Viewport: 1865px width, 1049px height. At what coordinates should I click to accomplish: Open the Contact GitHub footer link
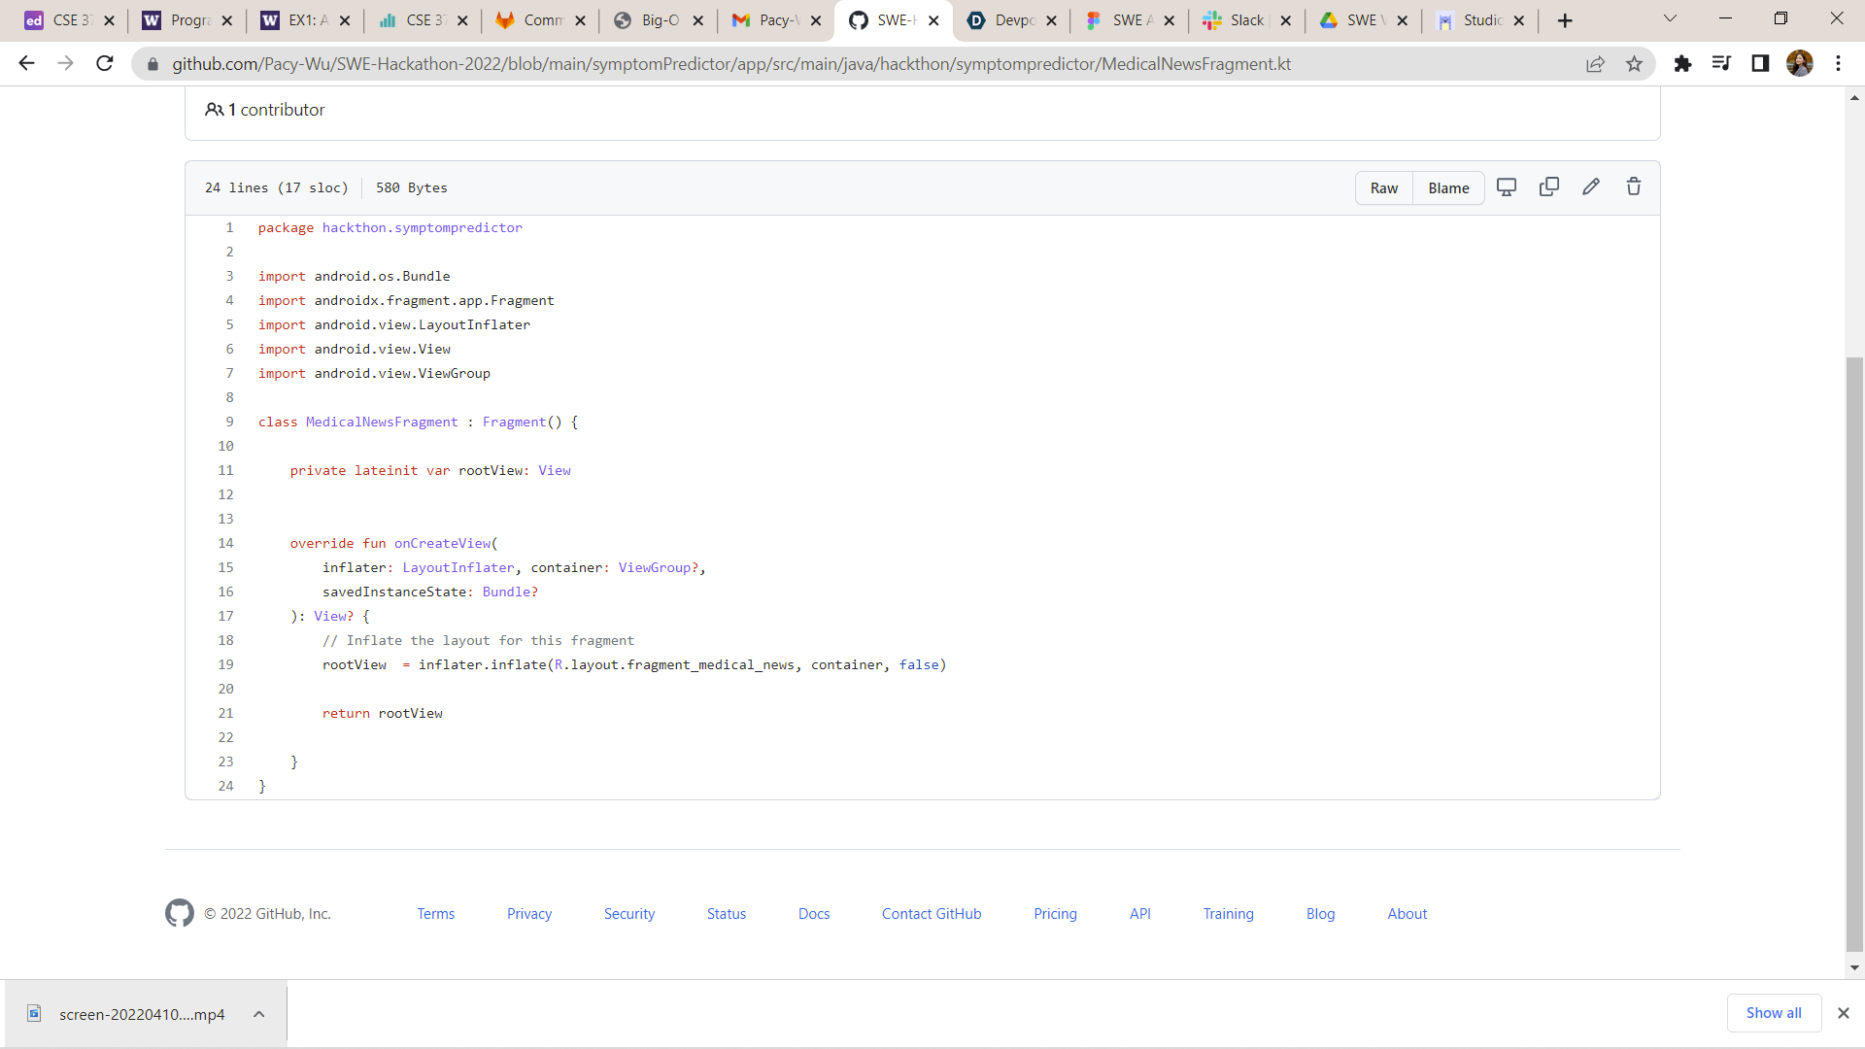coord(932,914)
